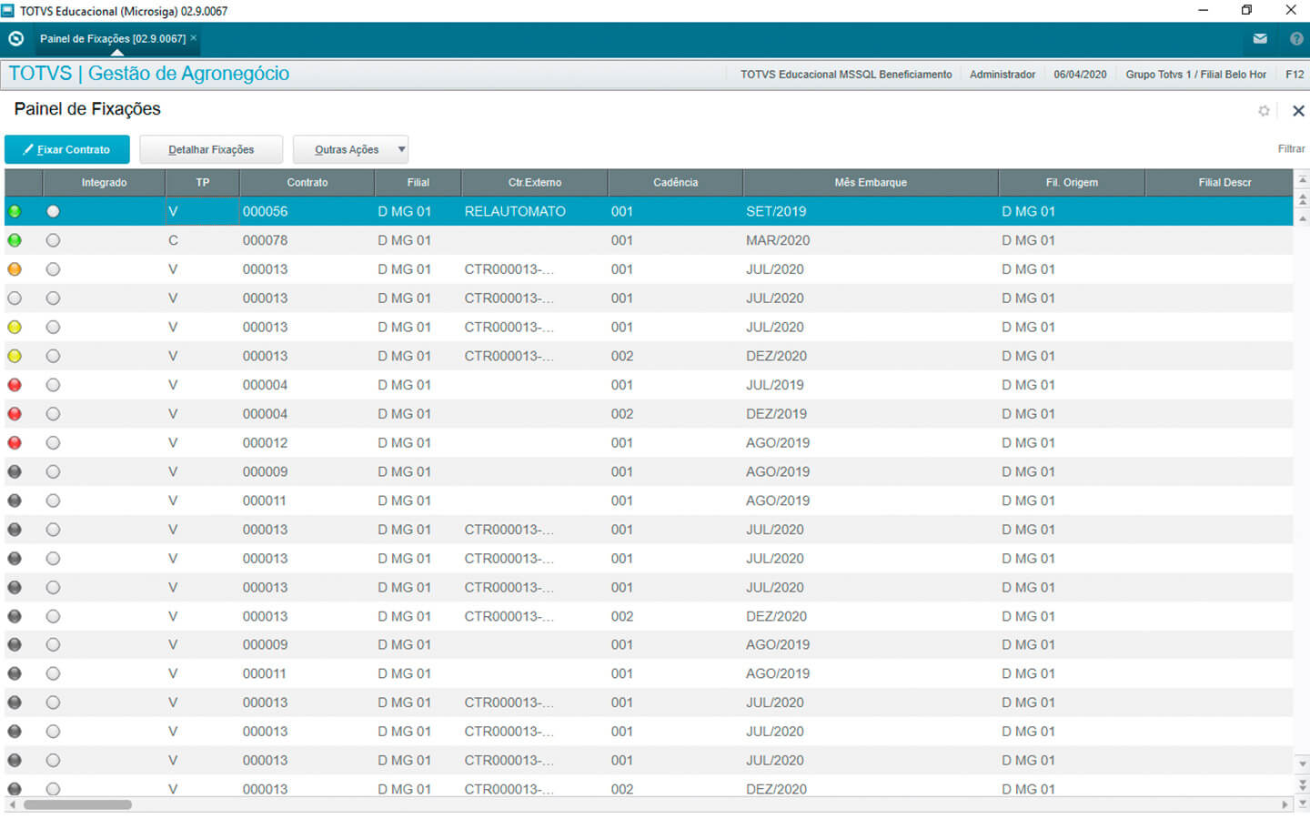Viewport: 1310px width, 819px height.
Task: Close the Painel de Fixações panel
Action: tap(1298, 111)
